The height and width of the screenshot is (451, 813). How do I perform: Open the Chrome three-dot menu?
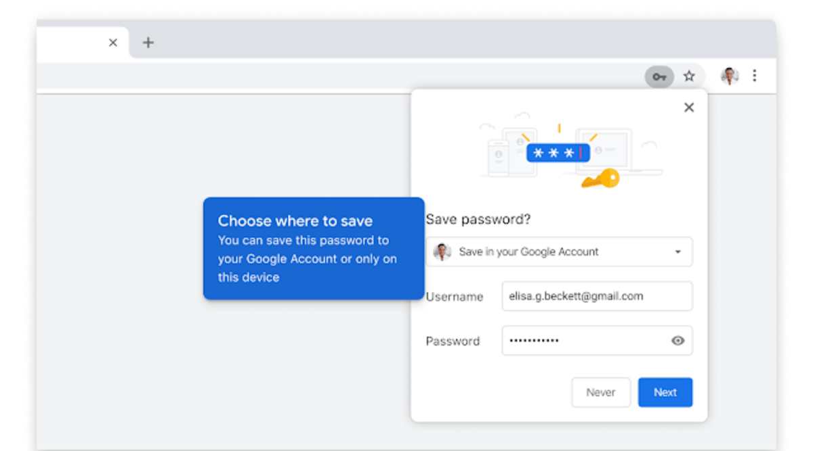(x=755, y=76)
